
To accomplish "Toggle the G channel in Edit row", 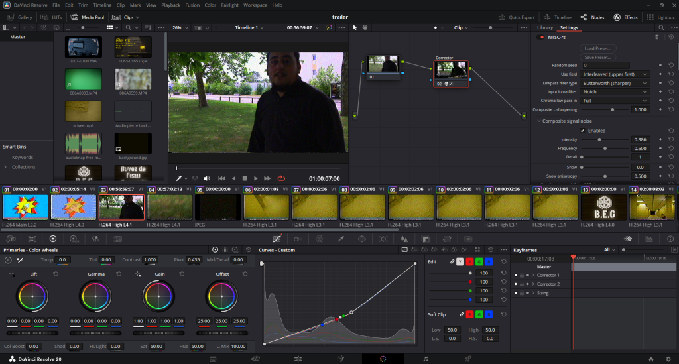I will pyautogui.click(x=479, y=261).
